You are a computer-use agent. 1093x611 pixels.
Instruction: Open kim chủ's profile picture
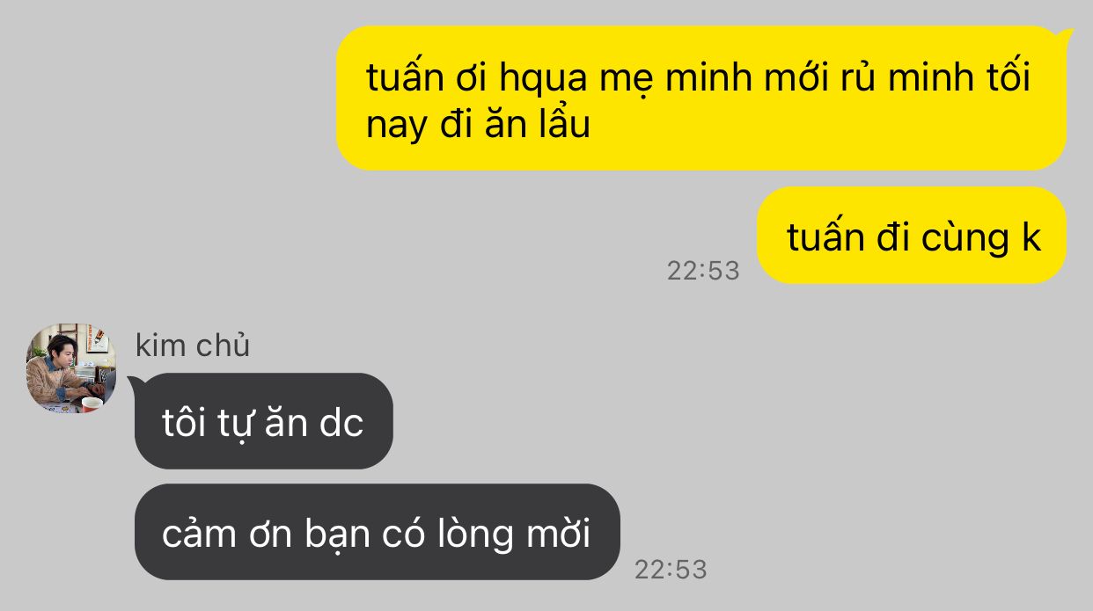point(70,367)
